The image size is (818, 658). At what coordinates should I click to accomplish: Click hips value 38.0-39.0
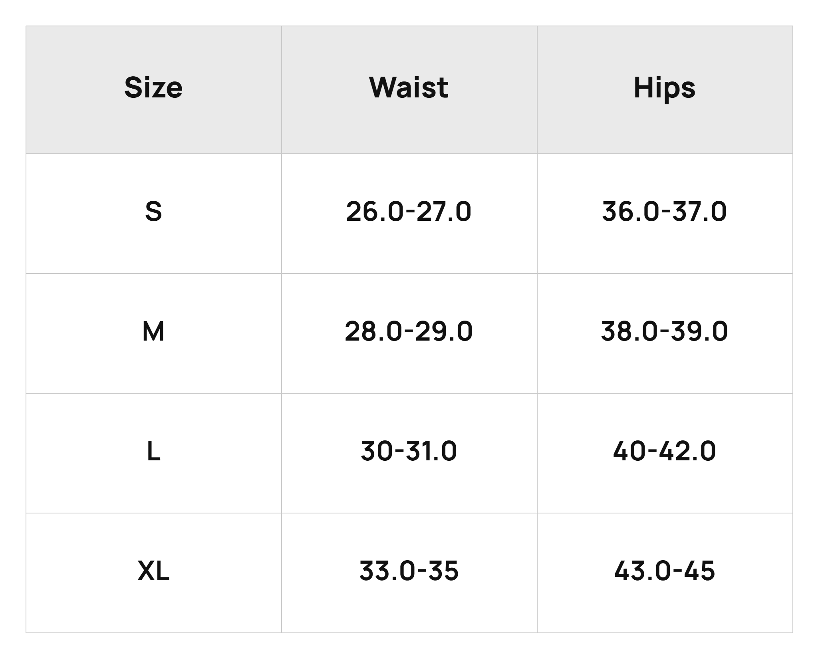coord(664,331)
